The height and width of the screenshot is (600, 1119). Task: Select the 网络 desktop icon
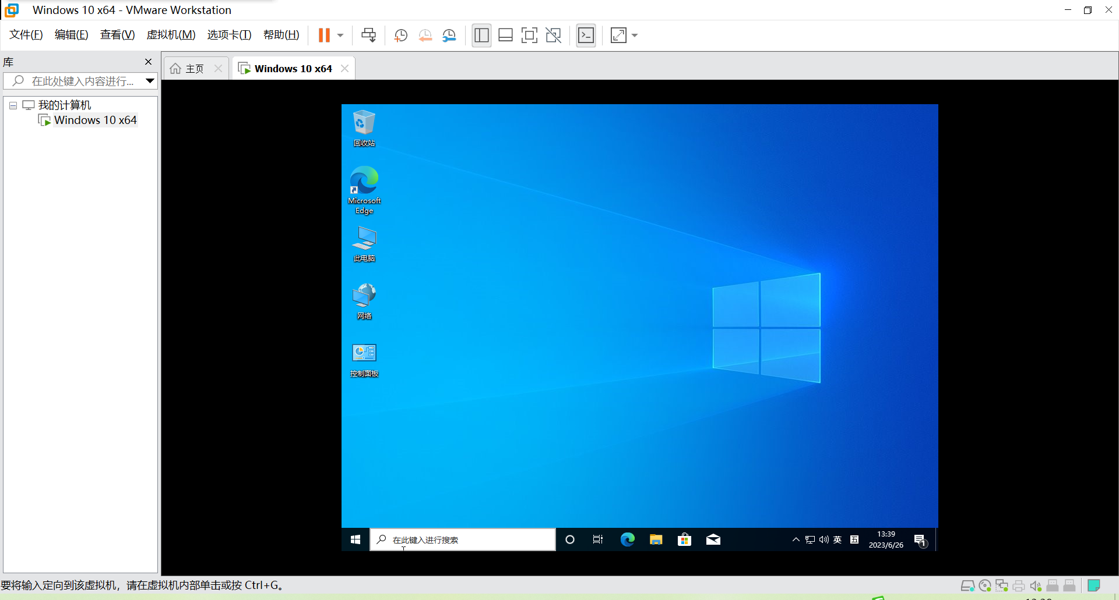click(364, 301)
